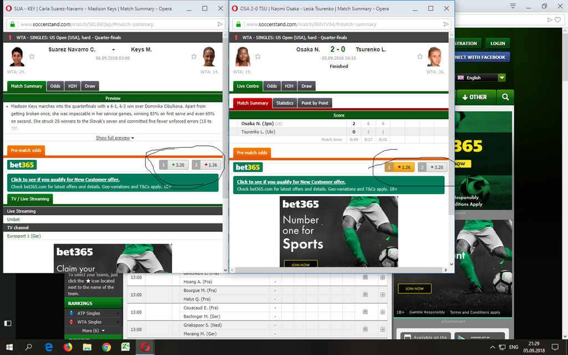Click Pre-match odds tab in left window

[x=26, y=150]
